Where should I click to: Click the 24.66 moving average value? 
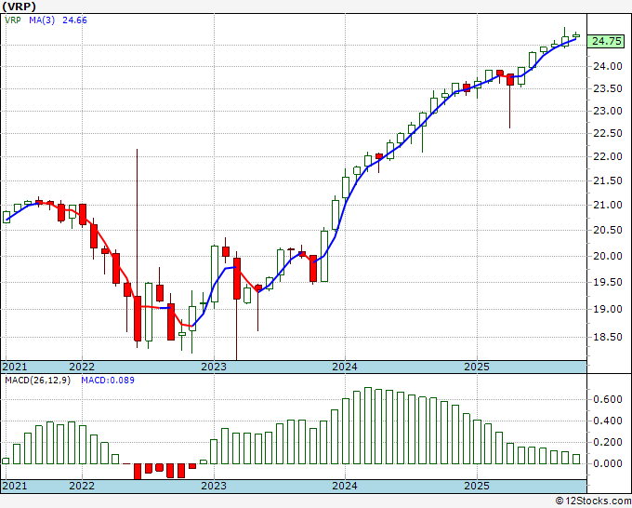[x=74, y=20]
